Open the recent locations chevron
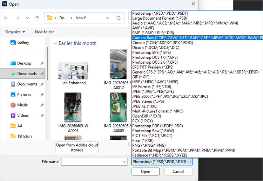This screenshot has width=263, height=181. tap(27, 18)
